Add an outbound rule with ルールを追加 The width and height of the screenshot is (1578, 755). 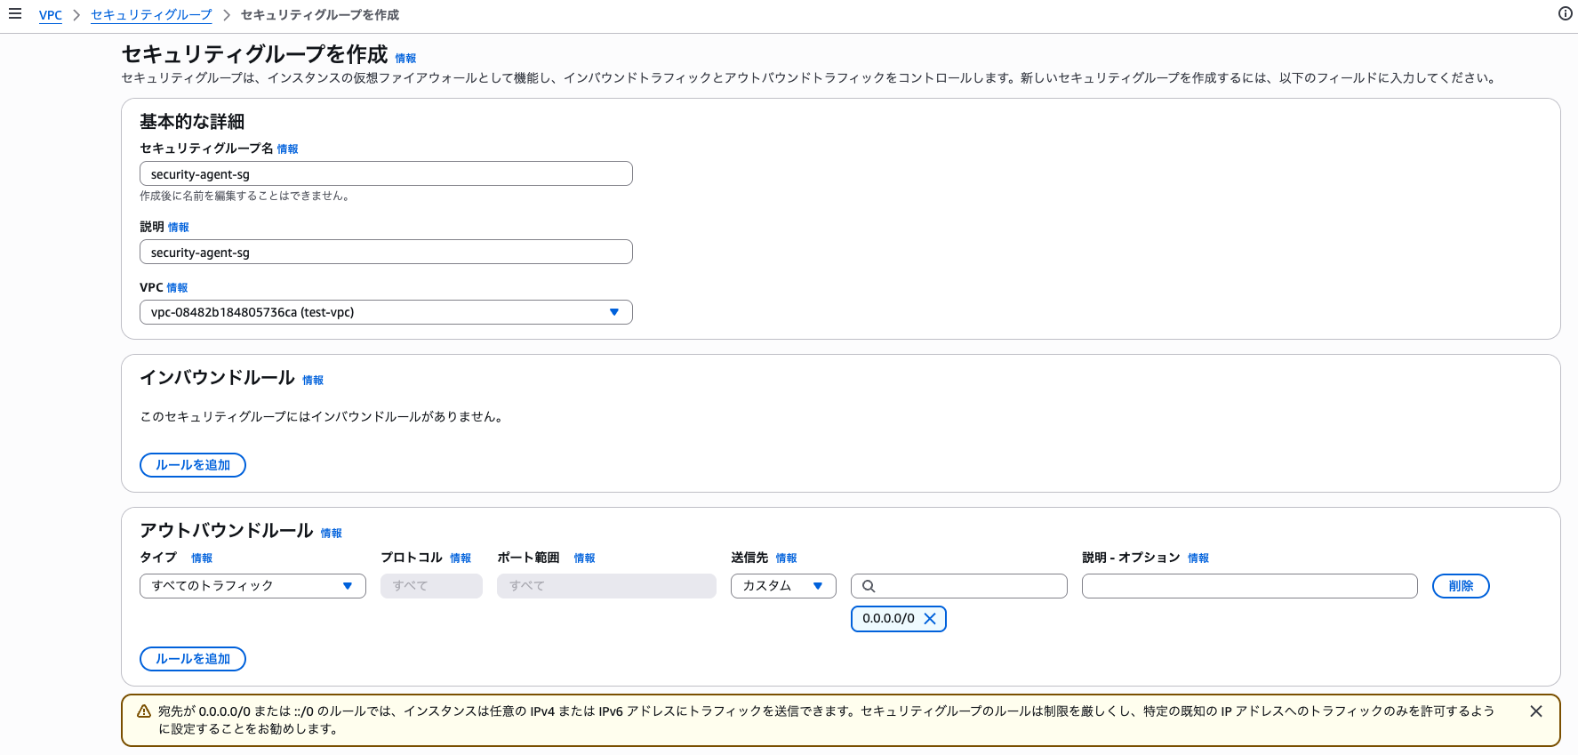coord(193,659)
